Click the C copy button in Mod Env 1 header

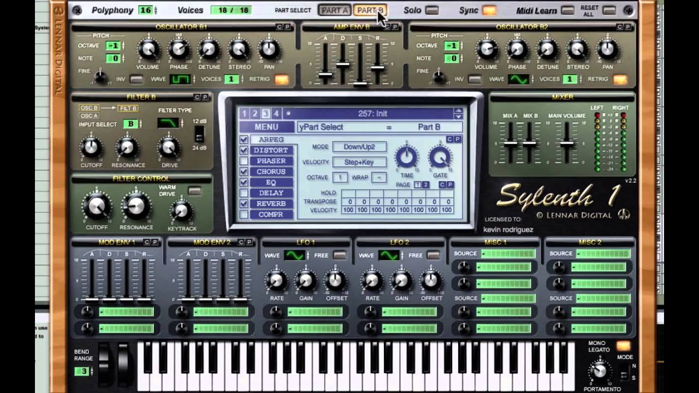click(x=147, y=242)
